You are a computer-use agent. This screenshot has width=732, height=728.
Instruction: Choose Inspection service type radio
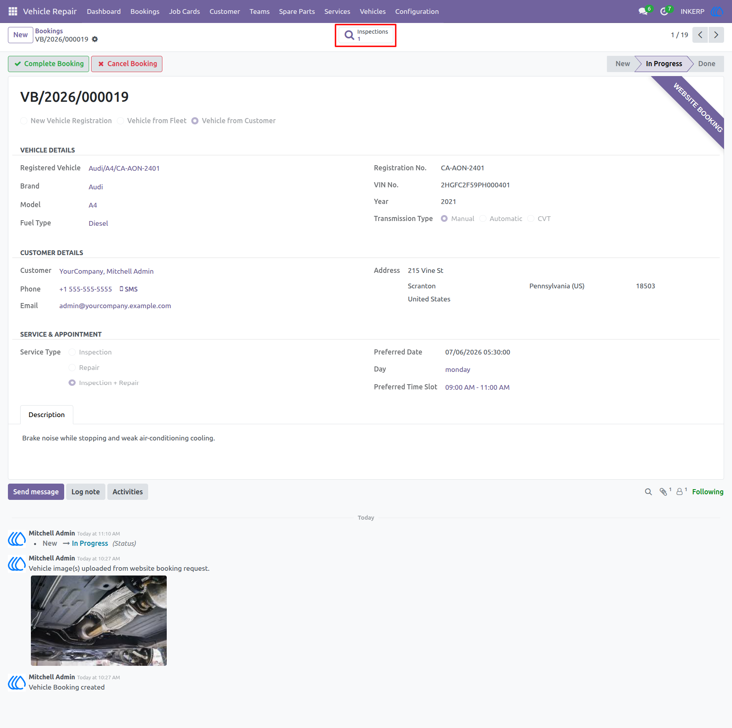pyautogui.click(x=72, y=352)
